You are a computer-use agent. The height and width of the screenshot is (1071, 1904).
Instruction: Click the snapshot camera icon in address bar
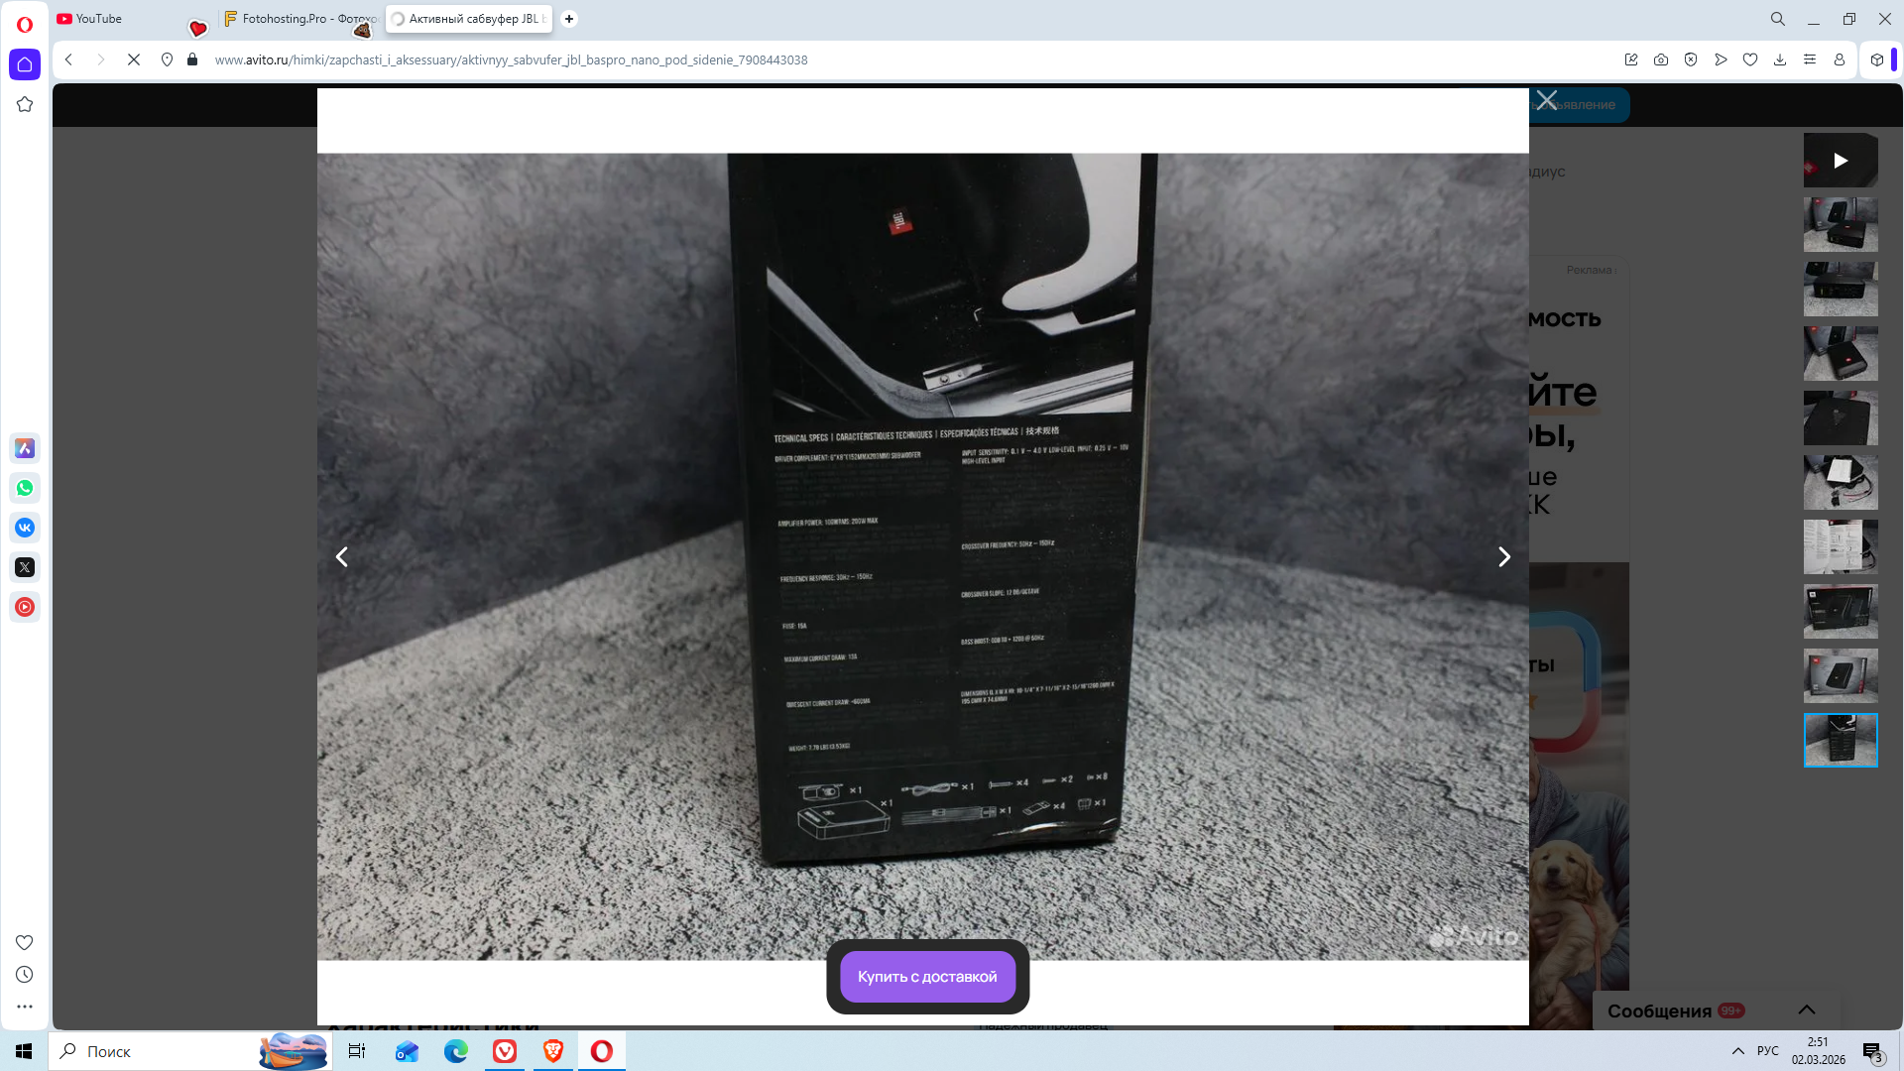[1661, 59]
